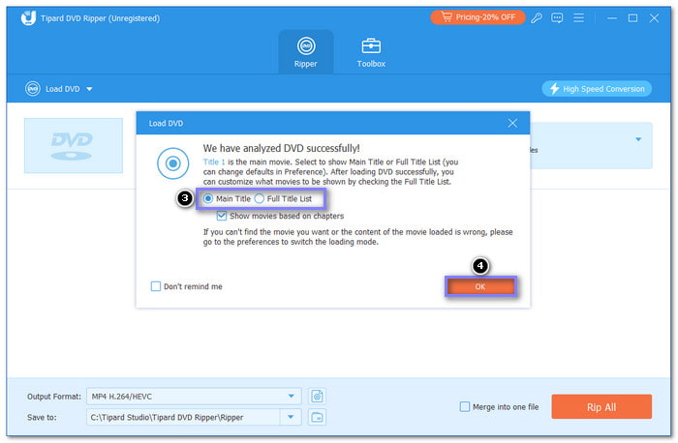Expand the Load DVD dropdown arrow

[89, 89]
